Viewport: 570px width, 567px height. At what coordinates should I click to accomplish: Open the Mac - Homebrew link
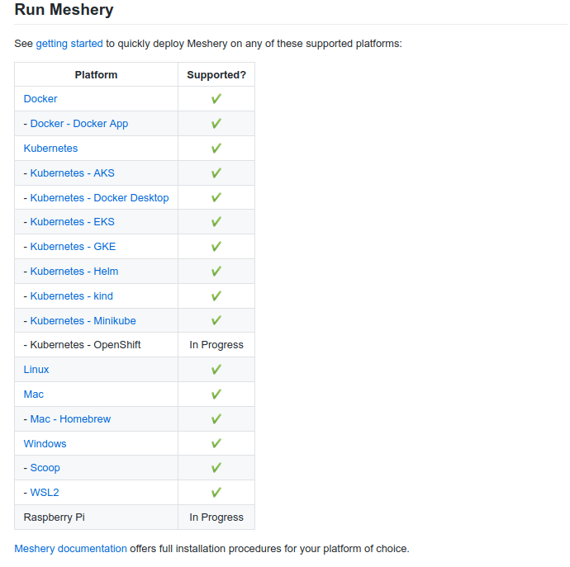pos(70,418)
